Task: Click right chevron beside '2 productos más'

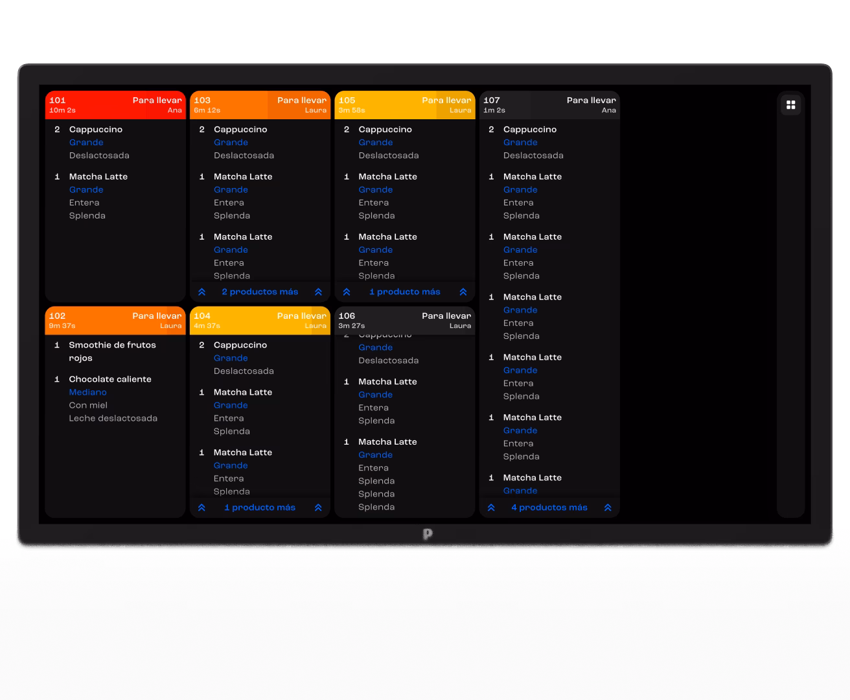Action: (318, 292)
